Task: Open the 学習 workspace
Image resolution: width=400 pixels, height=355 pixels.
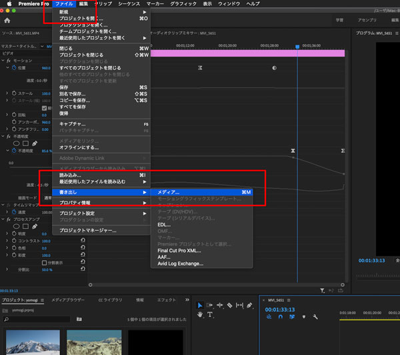Action: pyautogui.click(x=339, y=20)
